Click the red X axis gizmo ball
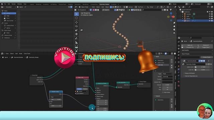This screenshot has height=120, width=214. pyautogui.click(x=173, y=17)
